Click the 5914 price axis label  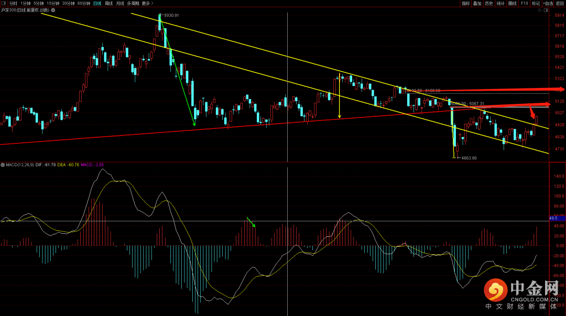coord(559,15)
